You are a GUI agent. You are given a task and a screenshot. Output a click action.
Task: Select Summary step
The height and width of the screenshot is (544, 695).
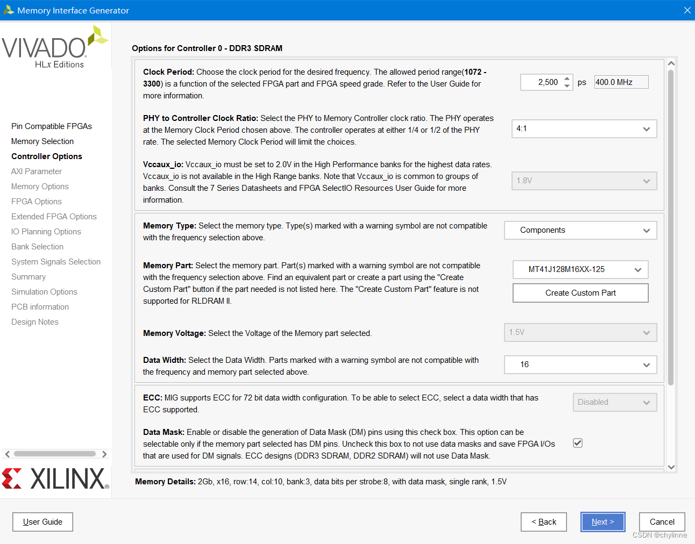click(x=29, y=277)
